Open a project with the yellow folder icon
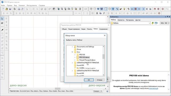 pyautogui.click(x=7, y=9)
